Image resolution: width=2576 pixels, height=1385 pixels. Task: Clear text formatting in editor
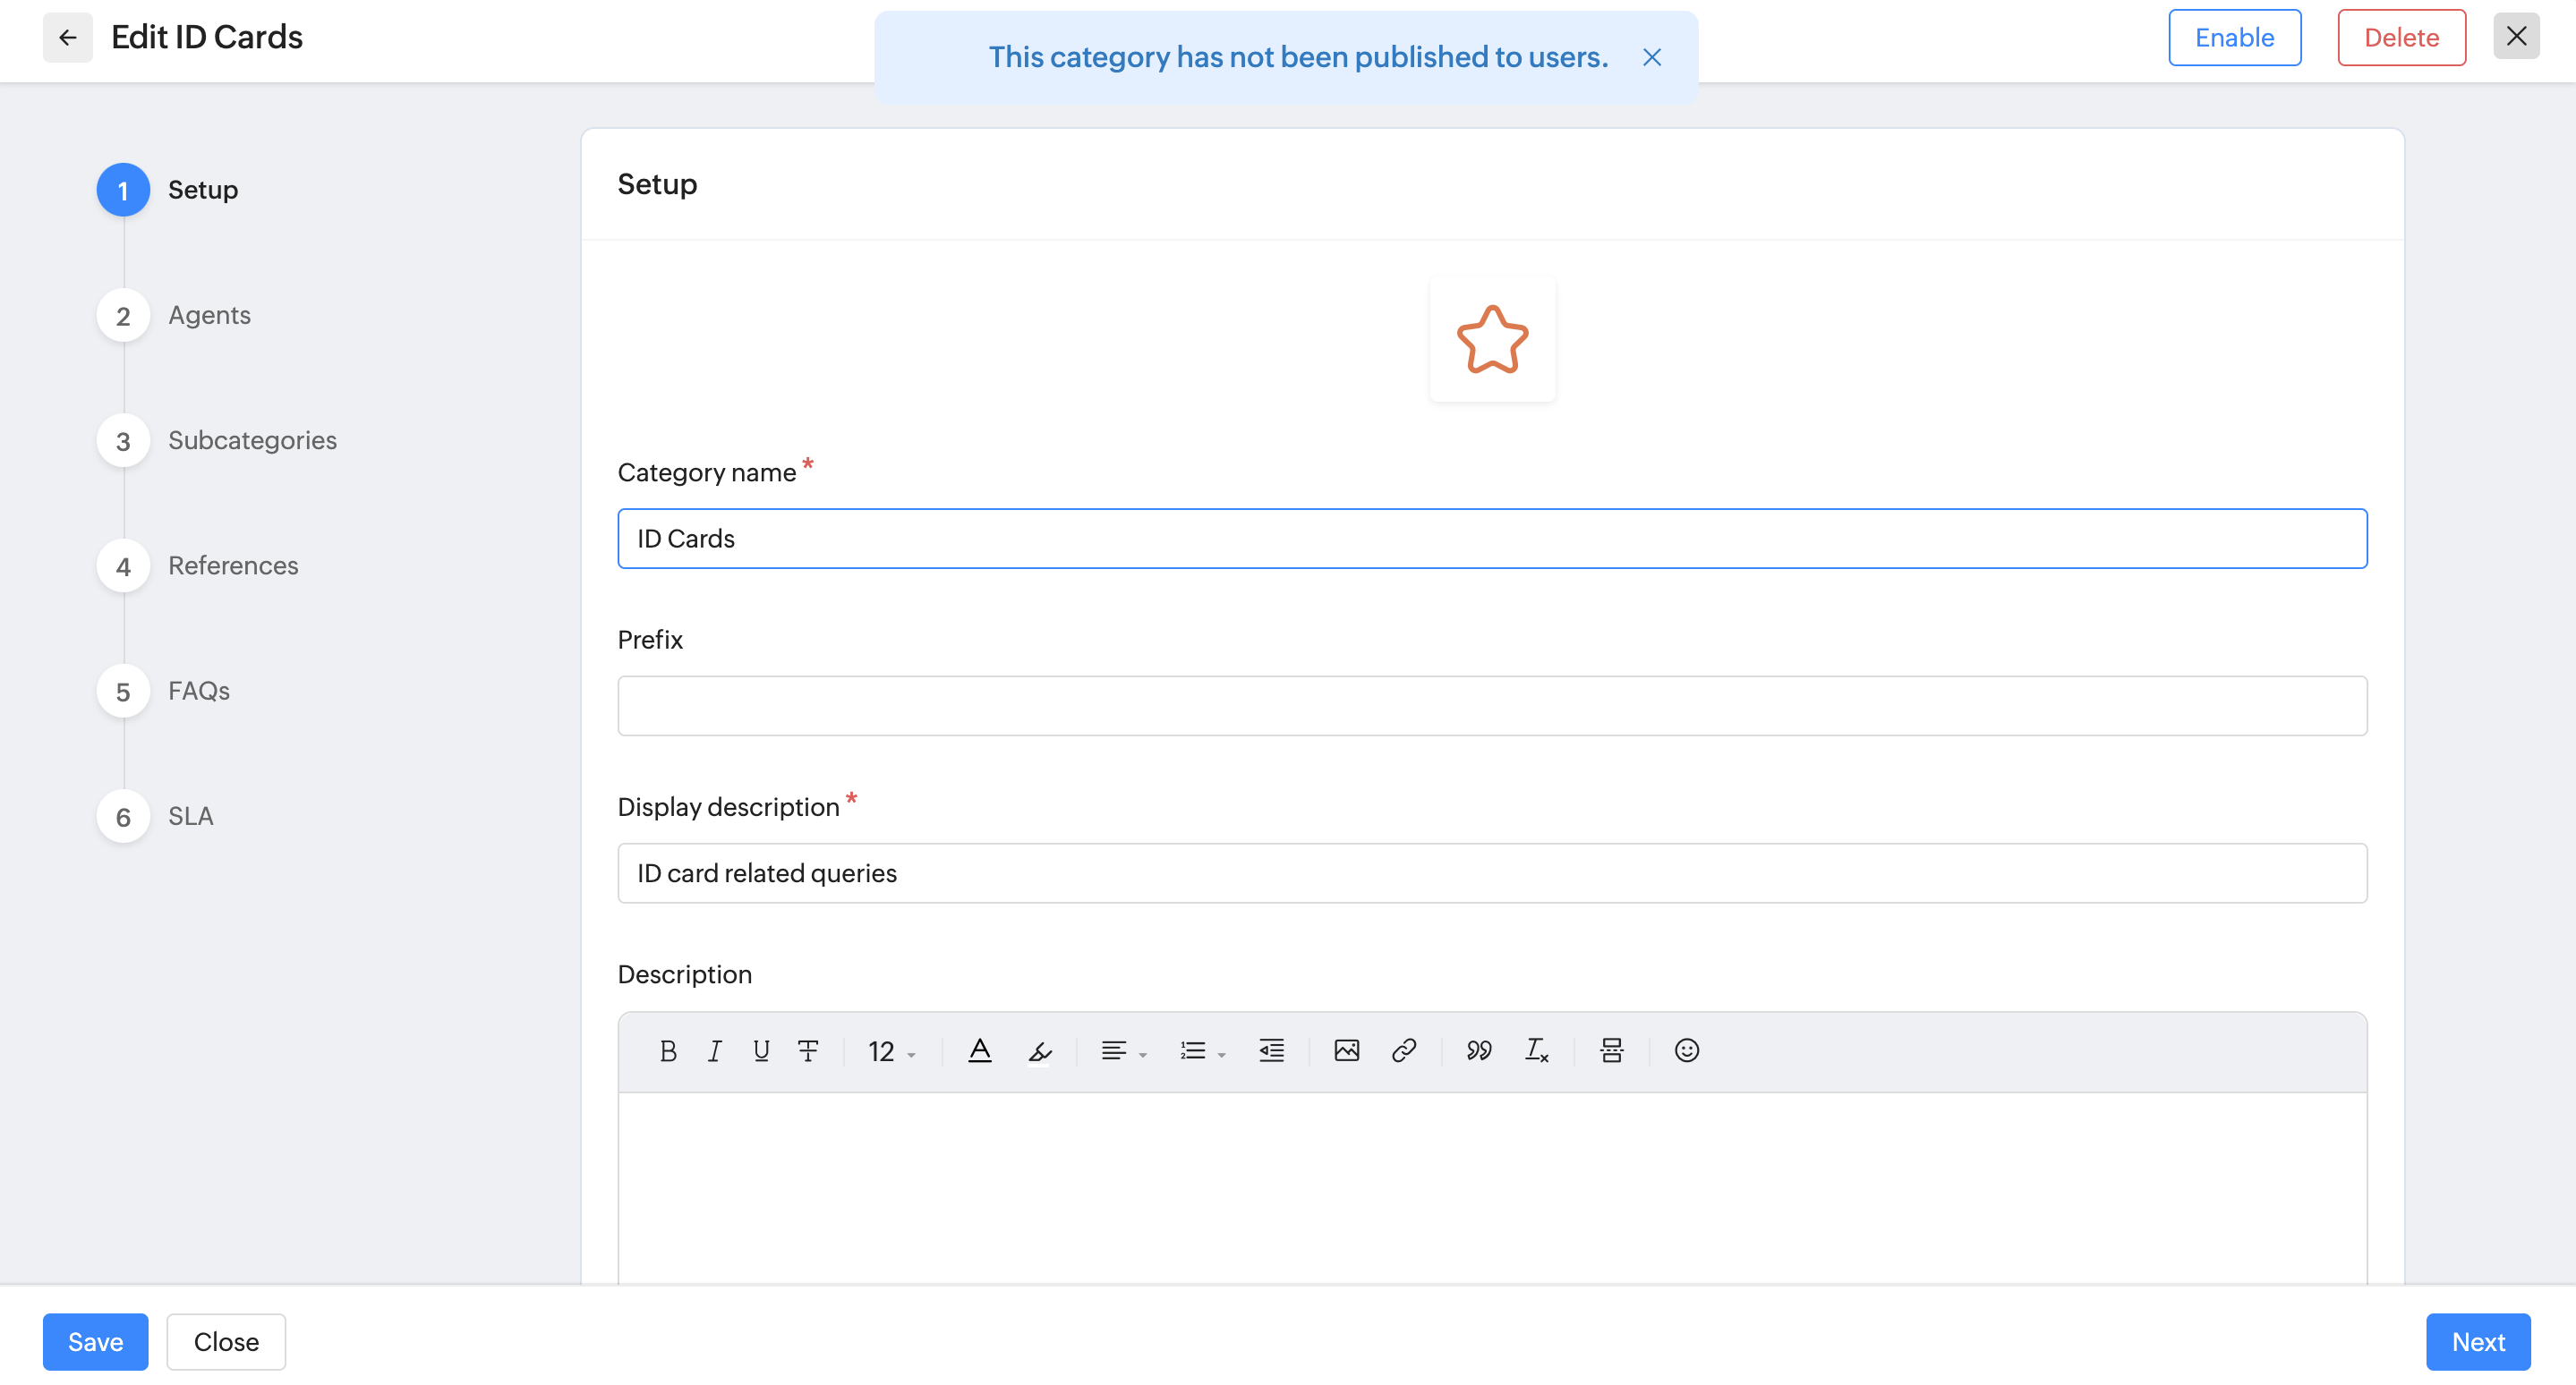tap(1536, 1050)
